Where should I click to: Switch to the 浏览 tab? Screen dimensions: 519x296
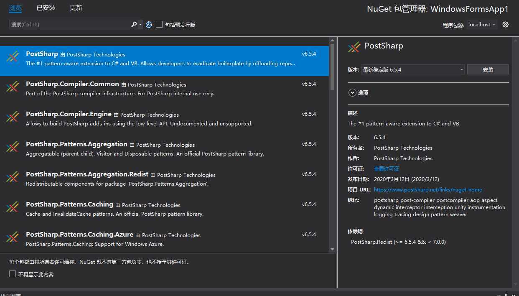tap(15, 8)
